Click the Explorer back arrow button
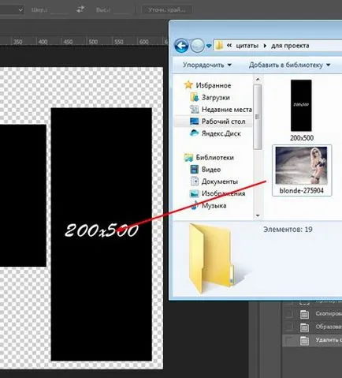The width and height of the screenshot is (342, 378). (181, 46)
